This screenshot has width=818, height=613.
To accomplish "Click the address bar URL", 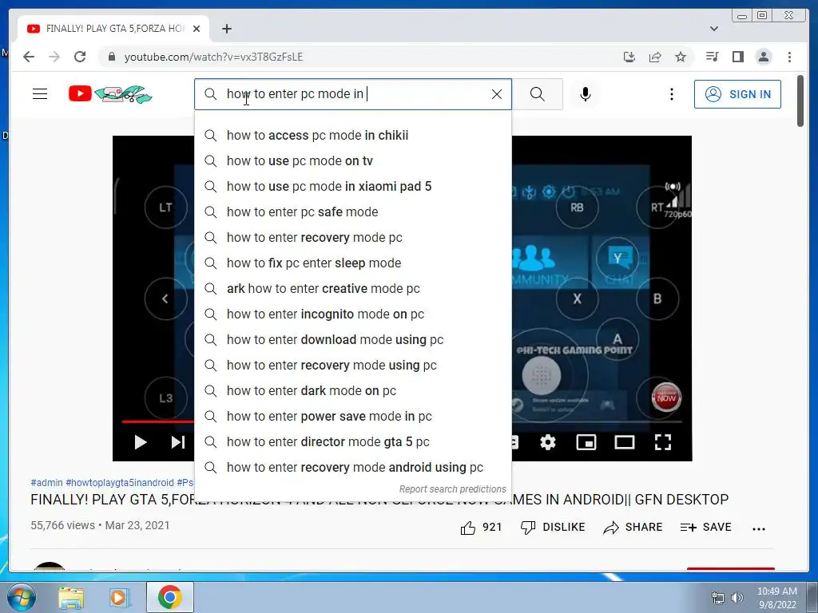I will (x=213, y=57).
